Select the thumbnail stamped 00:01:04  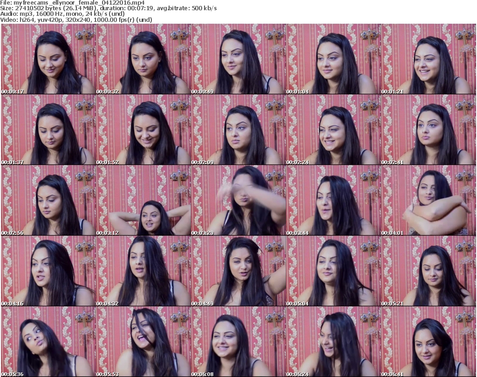coord(333,59)
